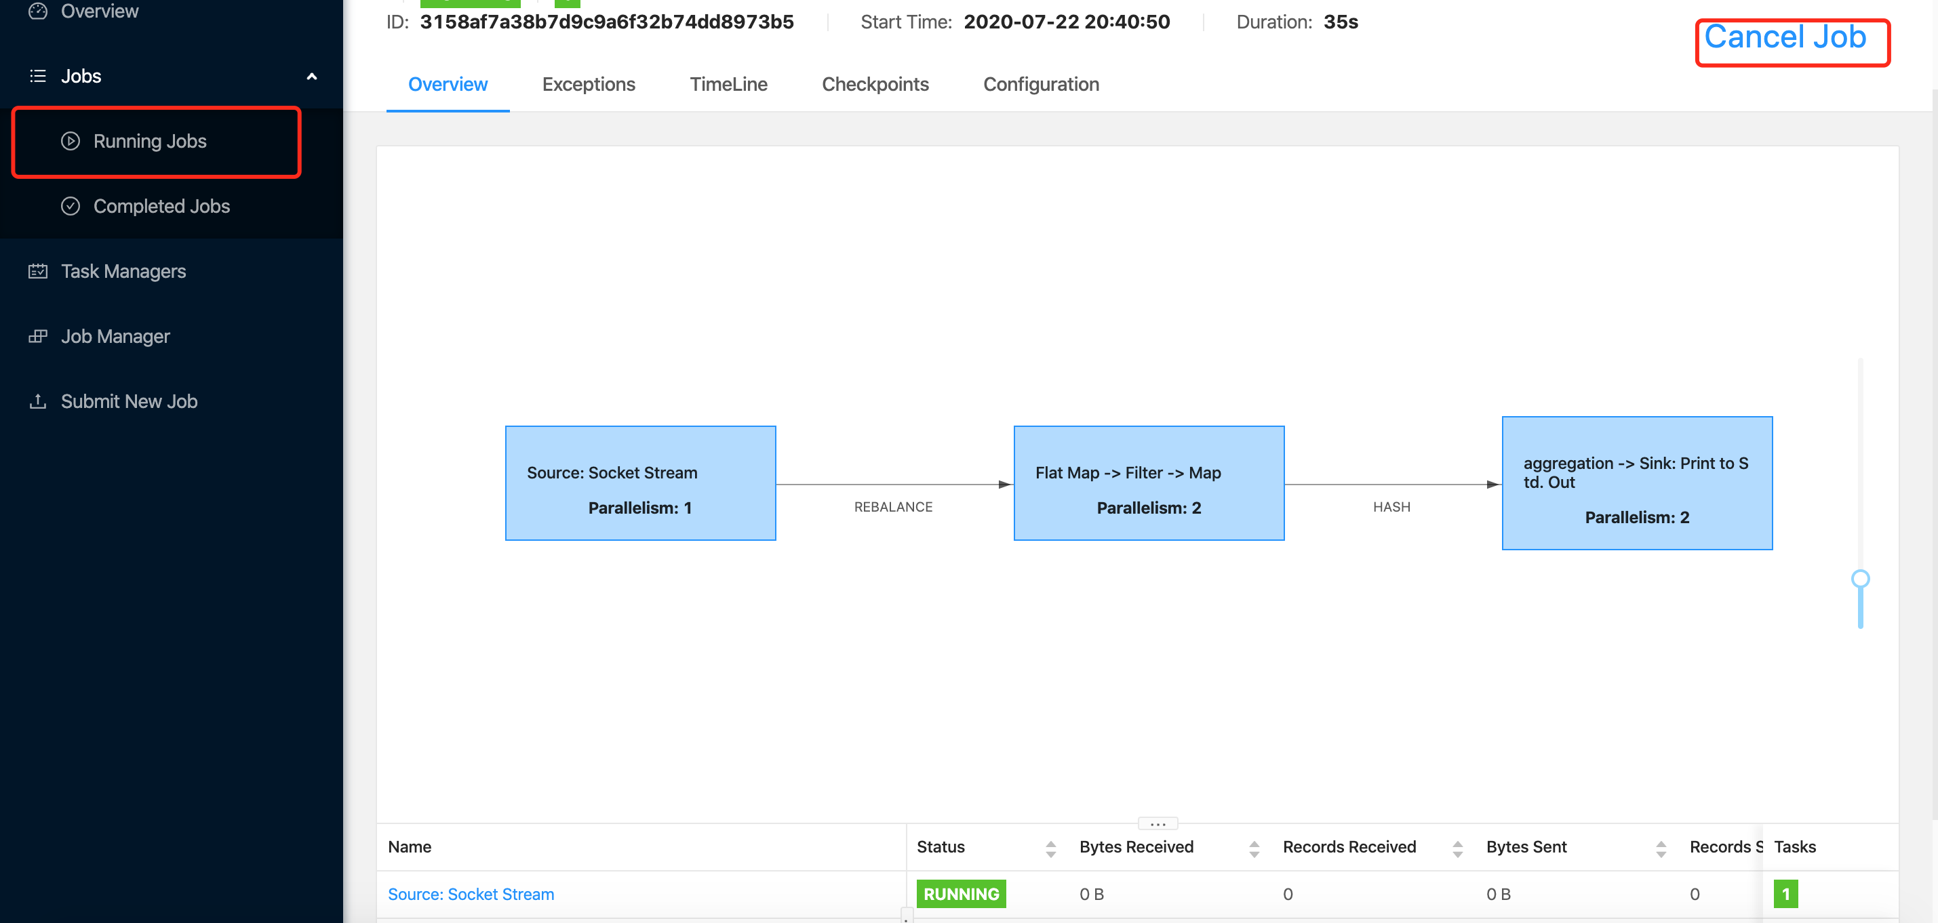Switch to the Exceptions tab

pyautogui.click(x=589, y=84)
